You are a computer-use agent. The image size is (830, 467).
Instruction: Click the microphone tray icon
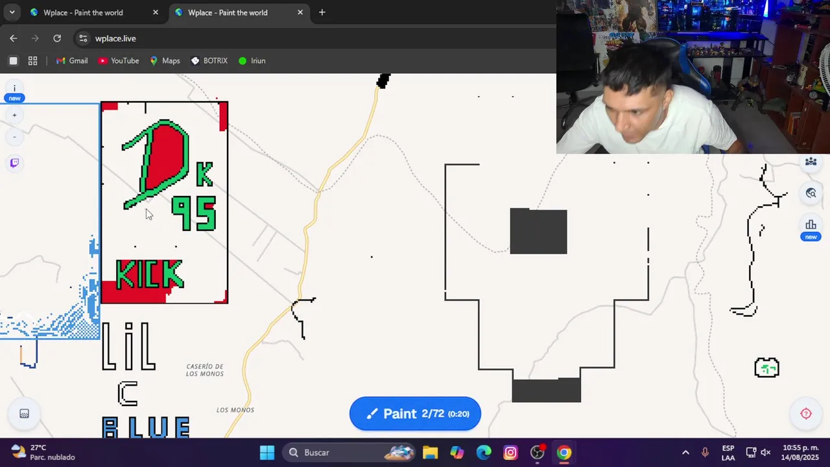(x=705, y=453)
